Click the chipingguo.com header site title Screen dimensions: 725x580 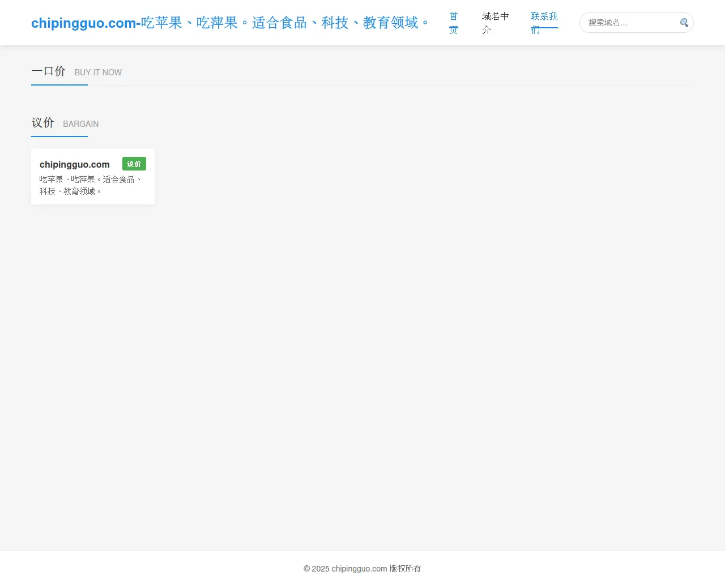point(83,23)
